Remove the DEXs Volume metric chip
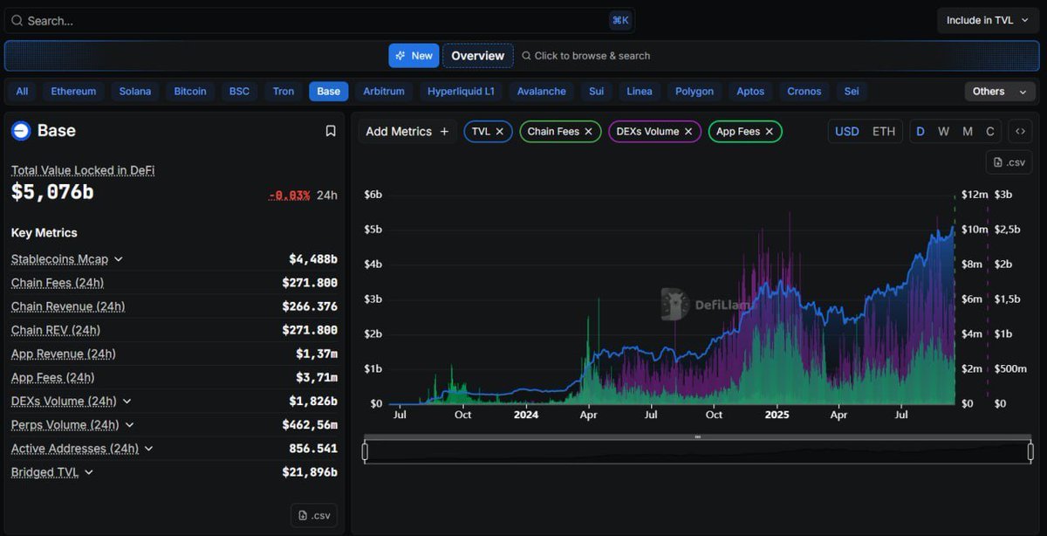The height and width of the screenshot is (536, 1047). point(688,131)
